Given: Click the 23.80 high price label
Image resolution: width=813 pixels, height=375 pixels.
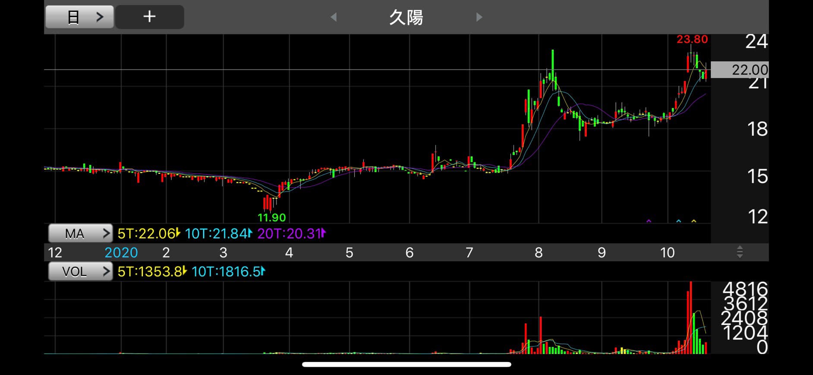Looking at the screenshot, I should [x=692, y=39].
